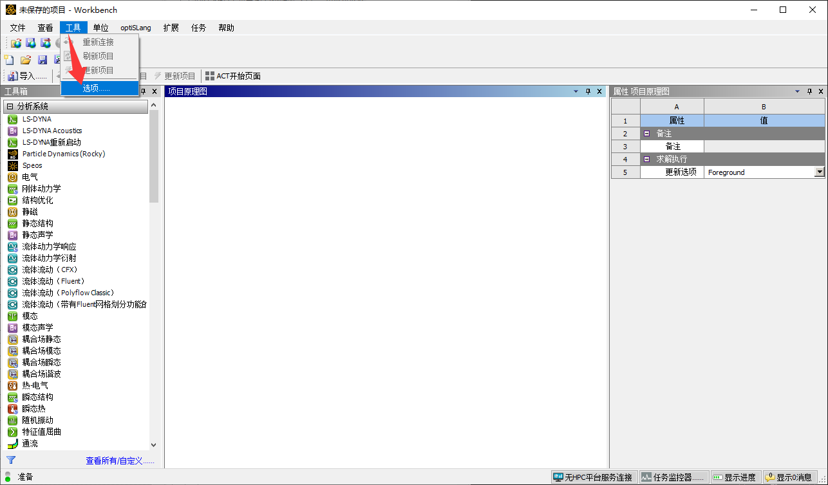This screenshot has width=828, height=485.
Task: Pin the 属性 项目原理图 panel
Action: (x=809, y=91)
